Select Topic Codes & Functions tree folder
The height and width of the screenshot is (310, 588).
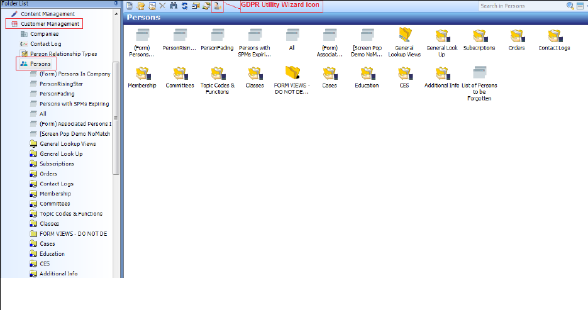click(x=71, y=214)
